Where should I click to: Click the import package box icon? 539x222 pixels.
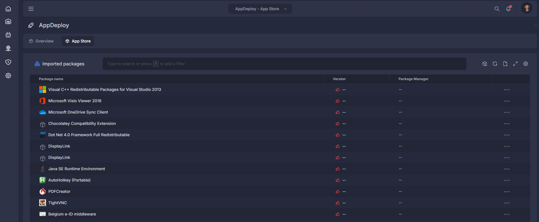(x=485, y=64)
